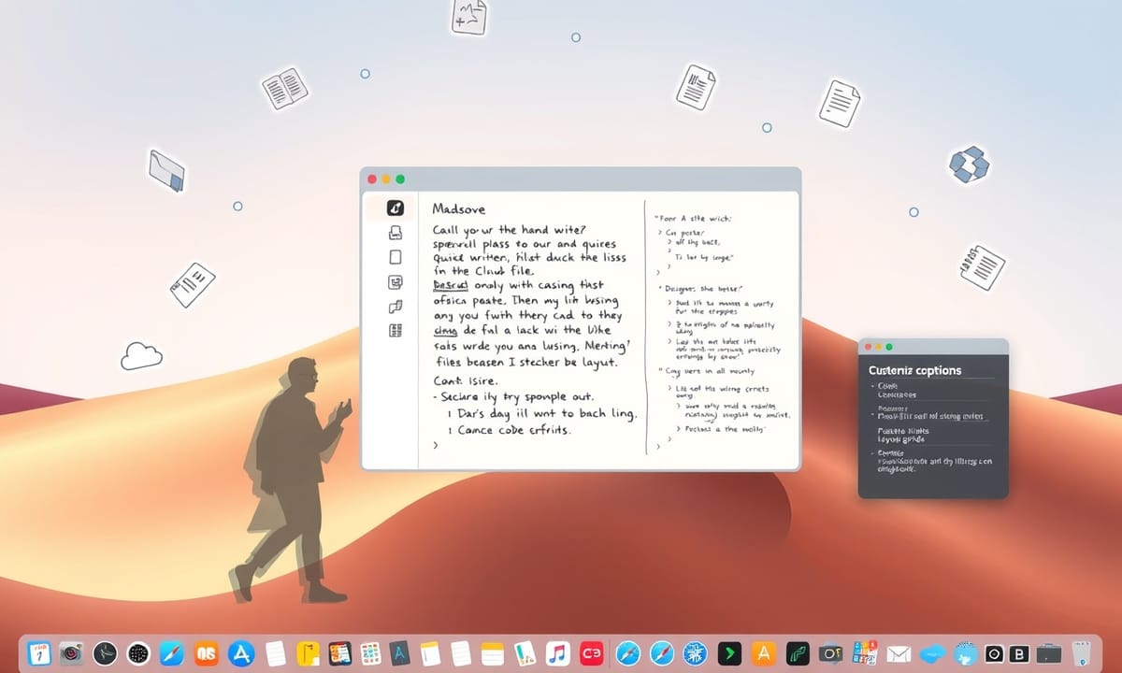Select the overlapping pages icon in sidebar
The height and width of the screenshot is (673, 1122).
pos(395,307)
